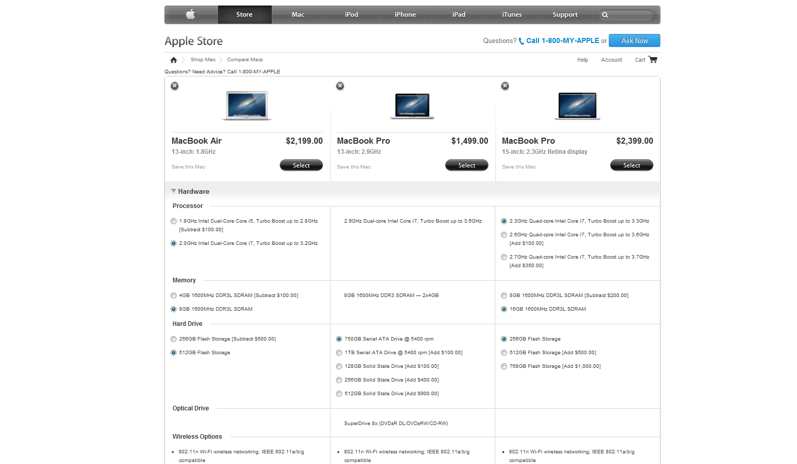
Task: Choose 128GB Solid State Drive
Action: pos(339,366)
